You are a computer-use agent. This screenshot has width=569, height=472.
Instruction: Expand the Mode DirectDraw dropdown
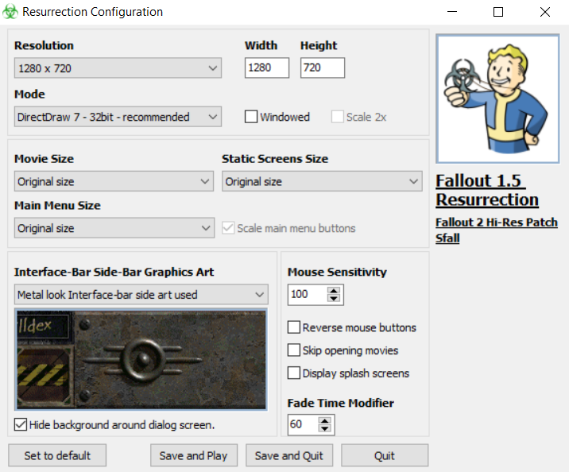click(118, 117)
